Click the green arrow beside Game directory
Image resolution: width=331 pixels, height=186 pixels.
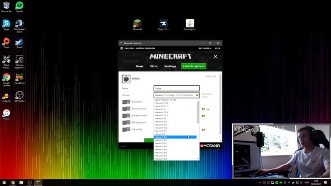click(208, 109)
